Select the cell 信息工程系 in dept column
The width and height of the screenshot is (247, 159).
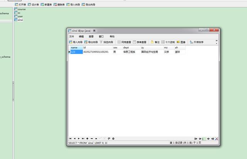[132, 52]
